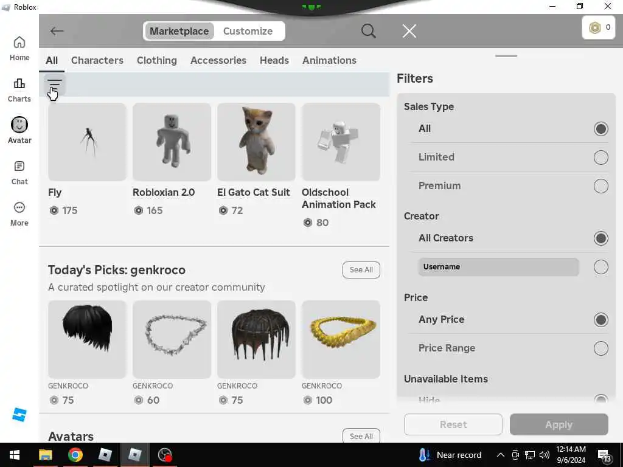Open the Fly item thumbnail
Viewport: 623px width, 467px height.
[87, 142]
